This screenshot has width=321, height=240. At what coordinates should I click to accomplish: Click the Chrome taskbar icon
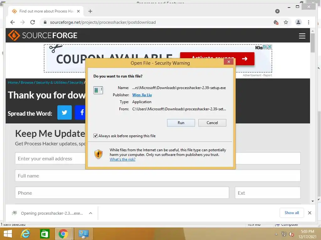point(63,234)
